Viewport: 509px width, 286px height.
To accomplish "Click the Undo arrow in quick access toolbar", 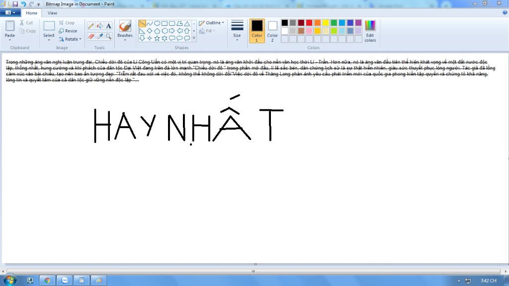I will (x=23, y=4).
